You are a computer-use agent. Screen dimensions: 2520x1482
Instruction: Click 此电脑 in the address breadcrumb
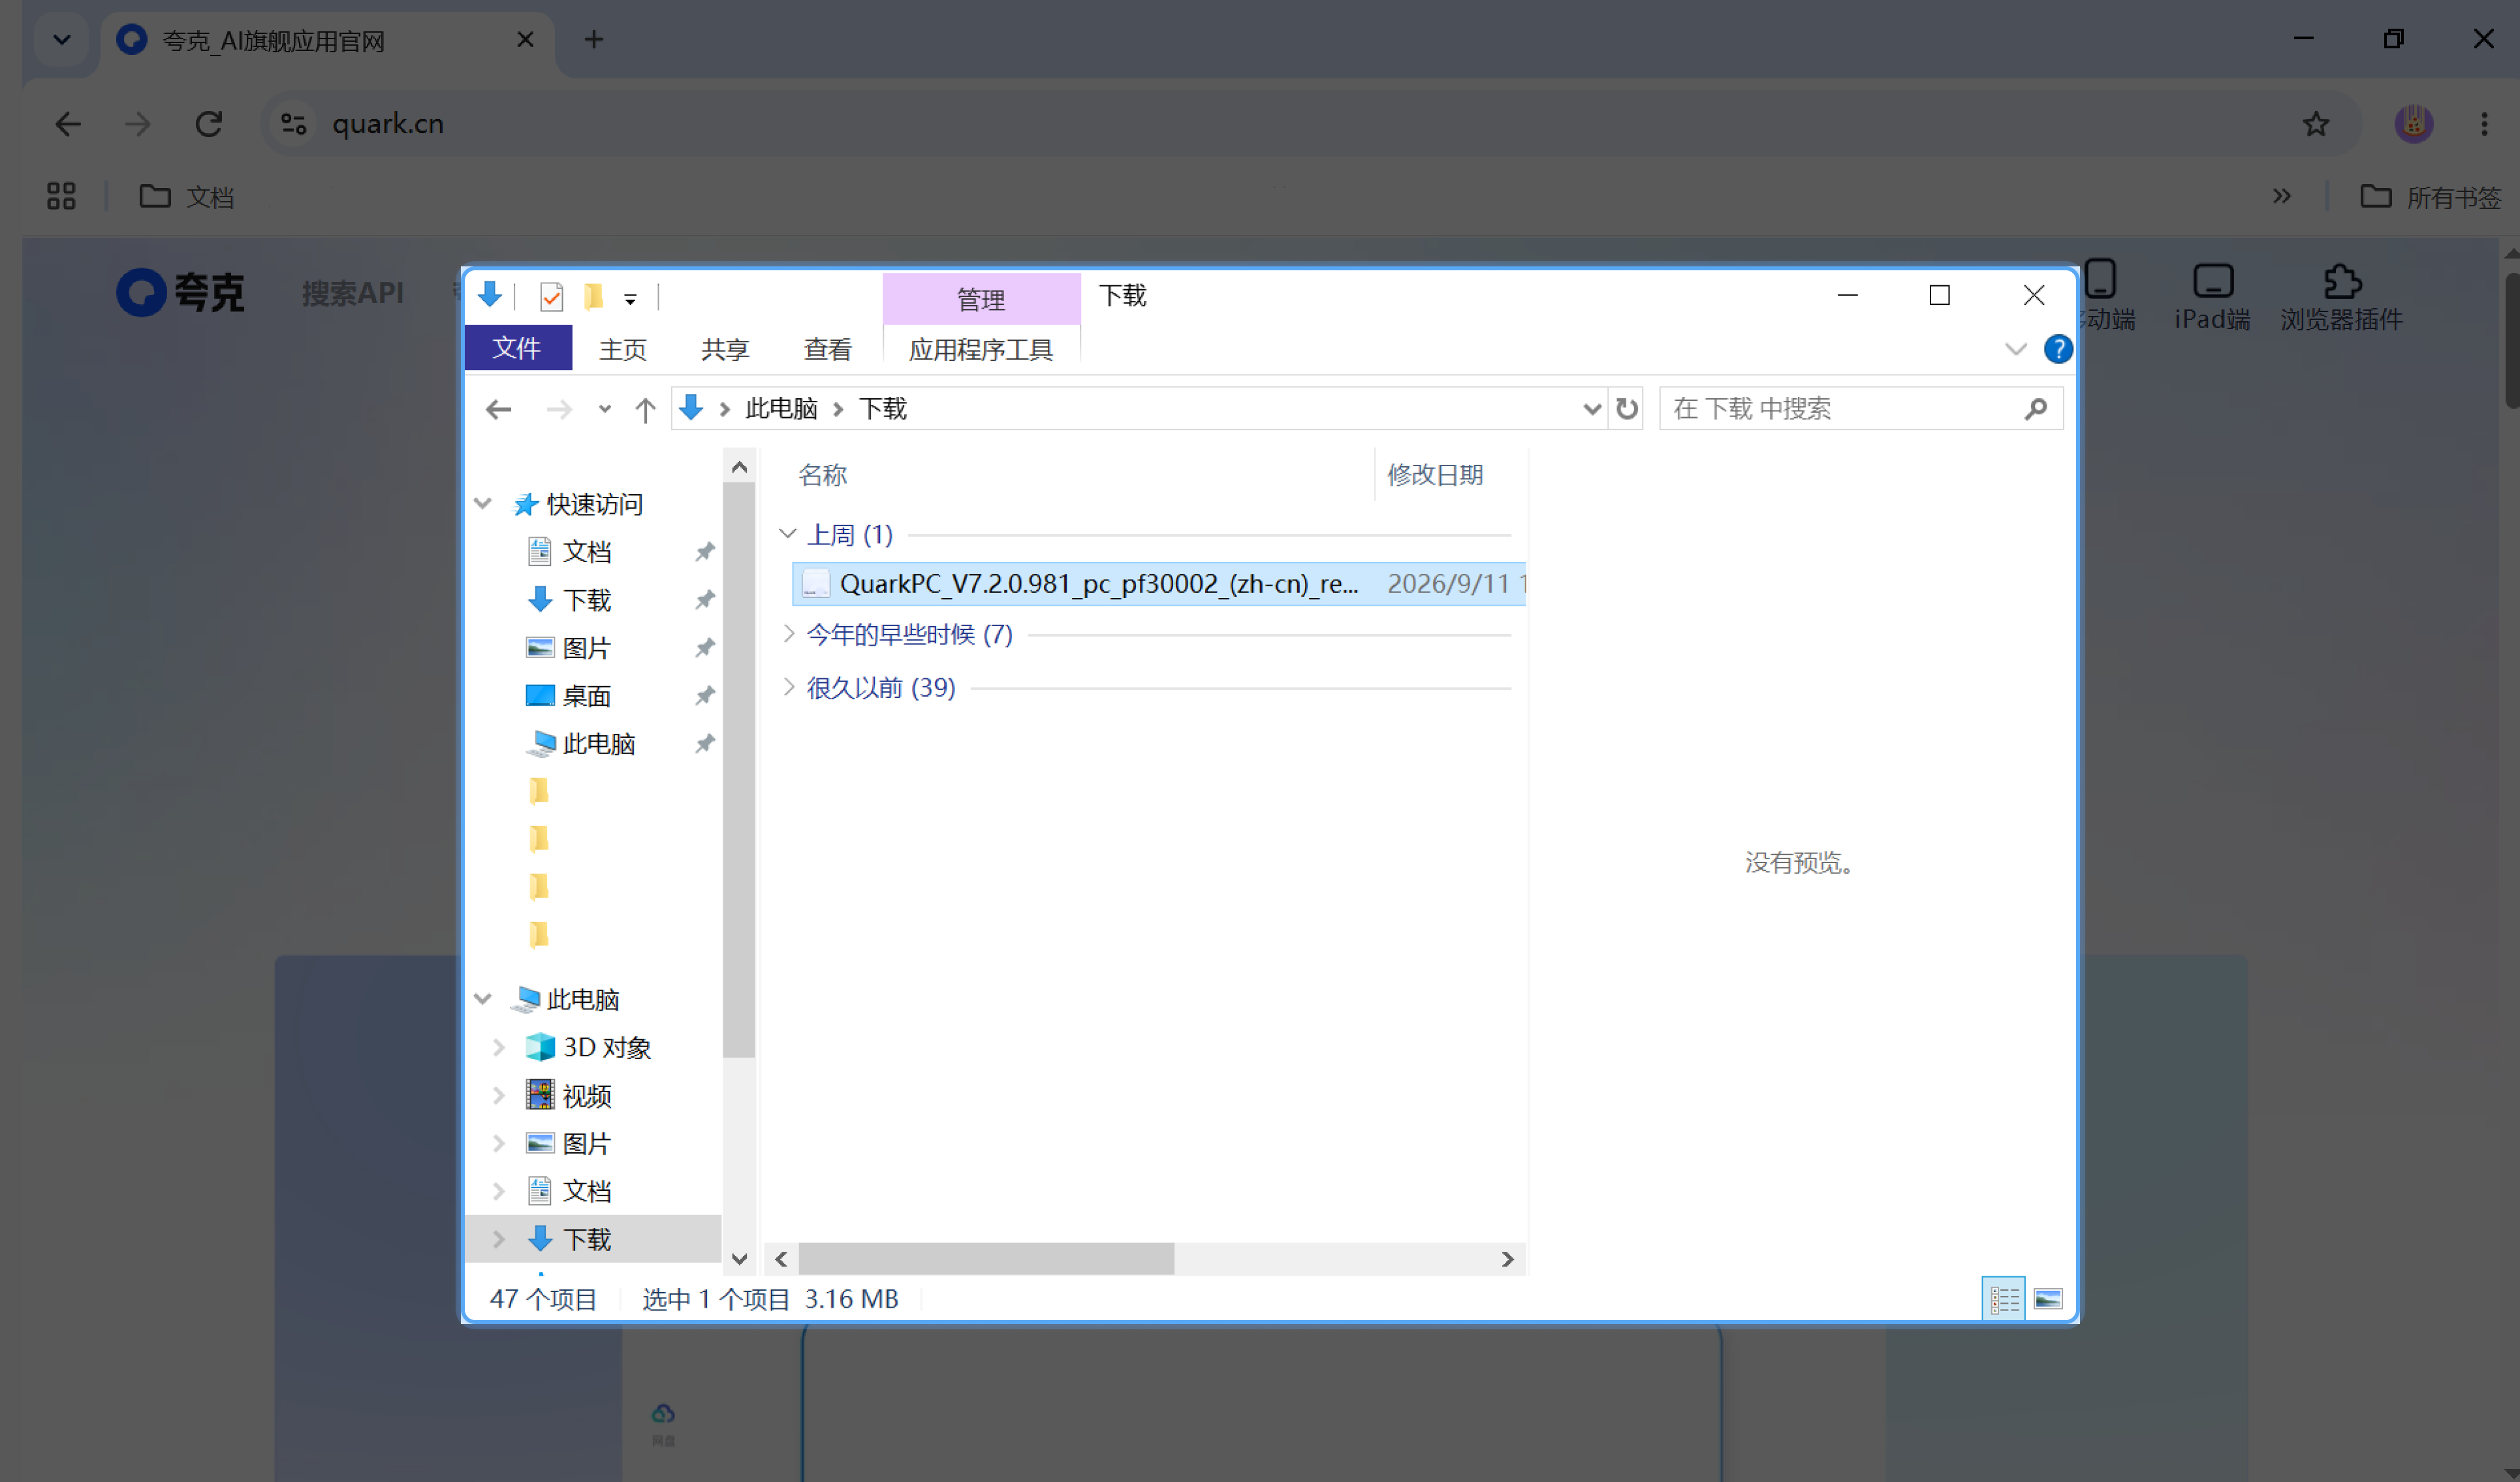781,409
